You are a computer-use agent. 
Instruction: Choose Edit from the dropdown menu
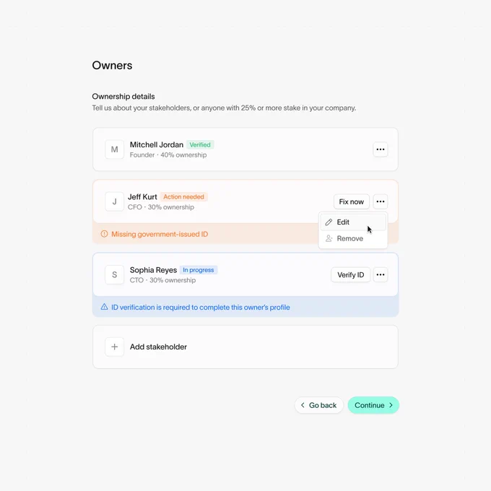353,222
